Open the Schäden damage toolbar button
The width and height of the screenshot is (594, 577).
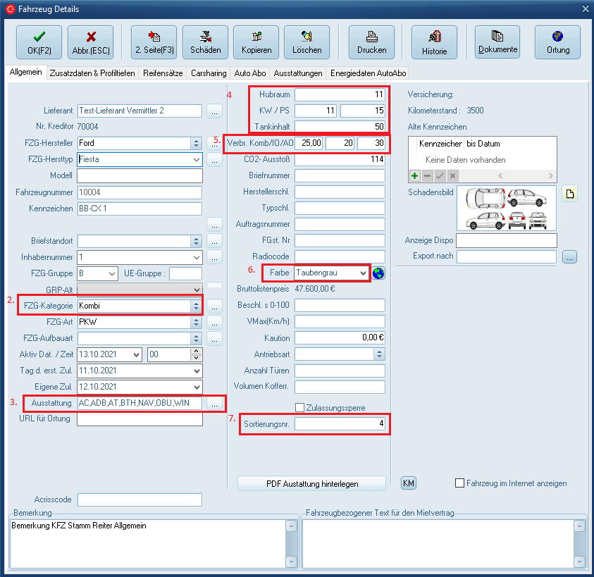205,42
